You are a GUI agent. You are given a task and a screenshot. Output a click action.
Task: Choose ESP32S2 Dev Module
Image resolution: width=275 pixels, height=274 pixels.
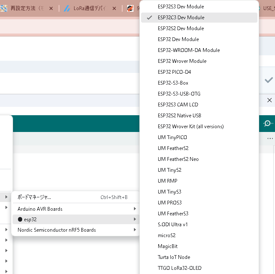point(199,28)
